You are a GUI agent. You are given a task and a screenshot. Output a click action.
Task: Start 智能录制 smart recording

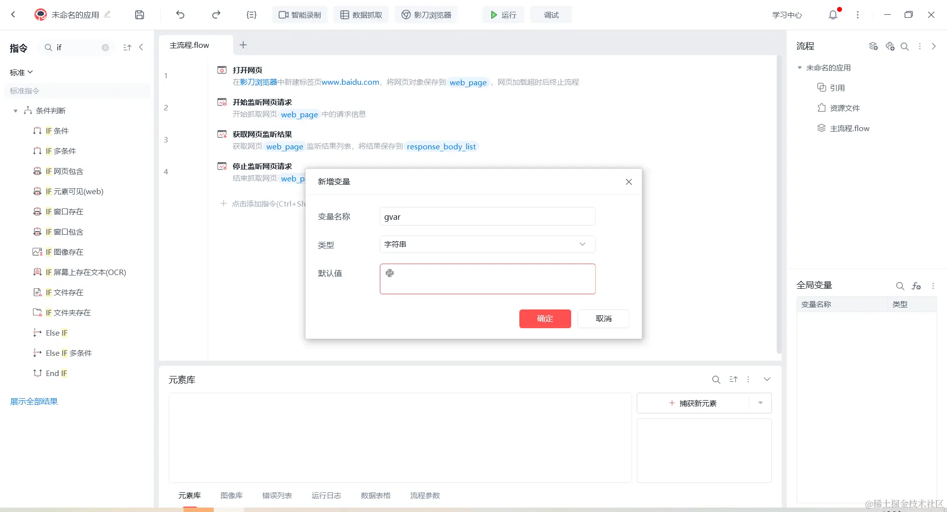coord(300,15)
